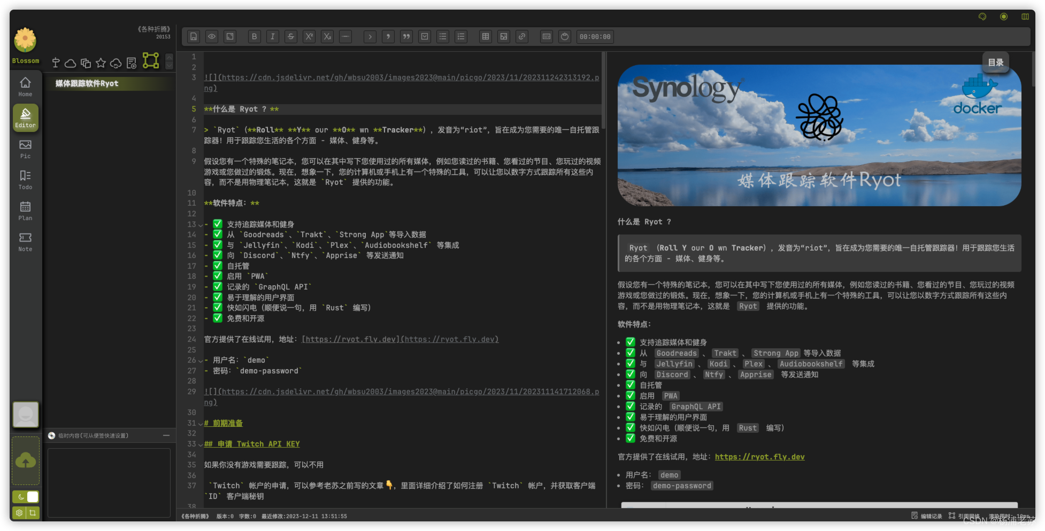Click the Synology Ryot banner image in preview
Screen dimensions: 1045x531
point(819,135)
